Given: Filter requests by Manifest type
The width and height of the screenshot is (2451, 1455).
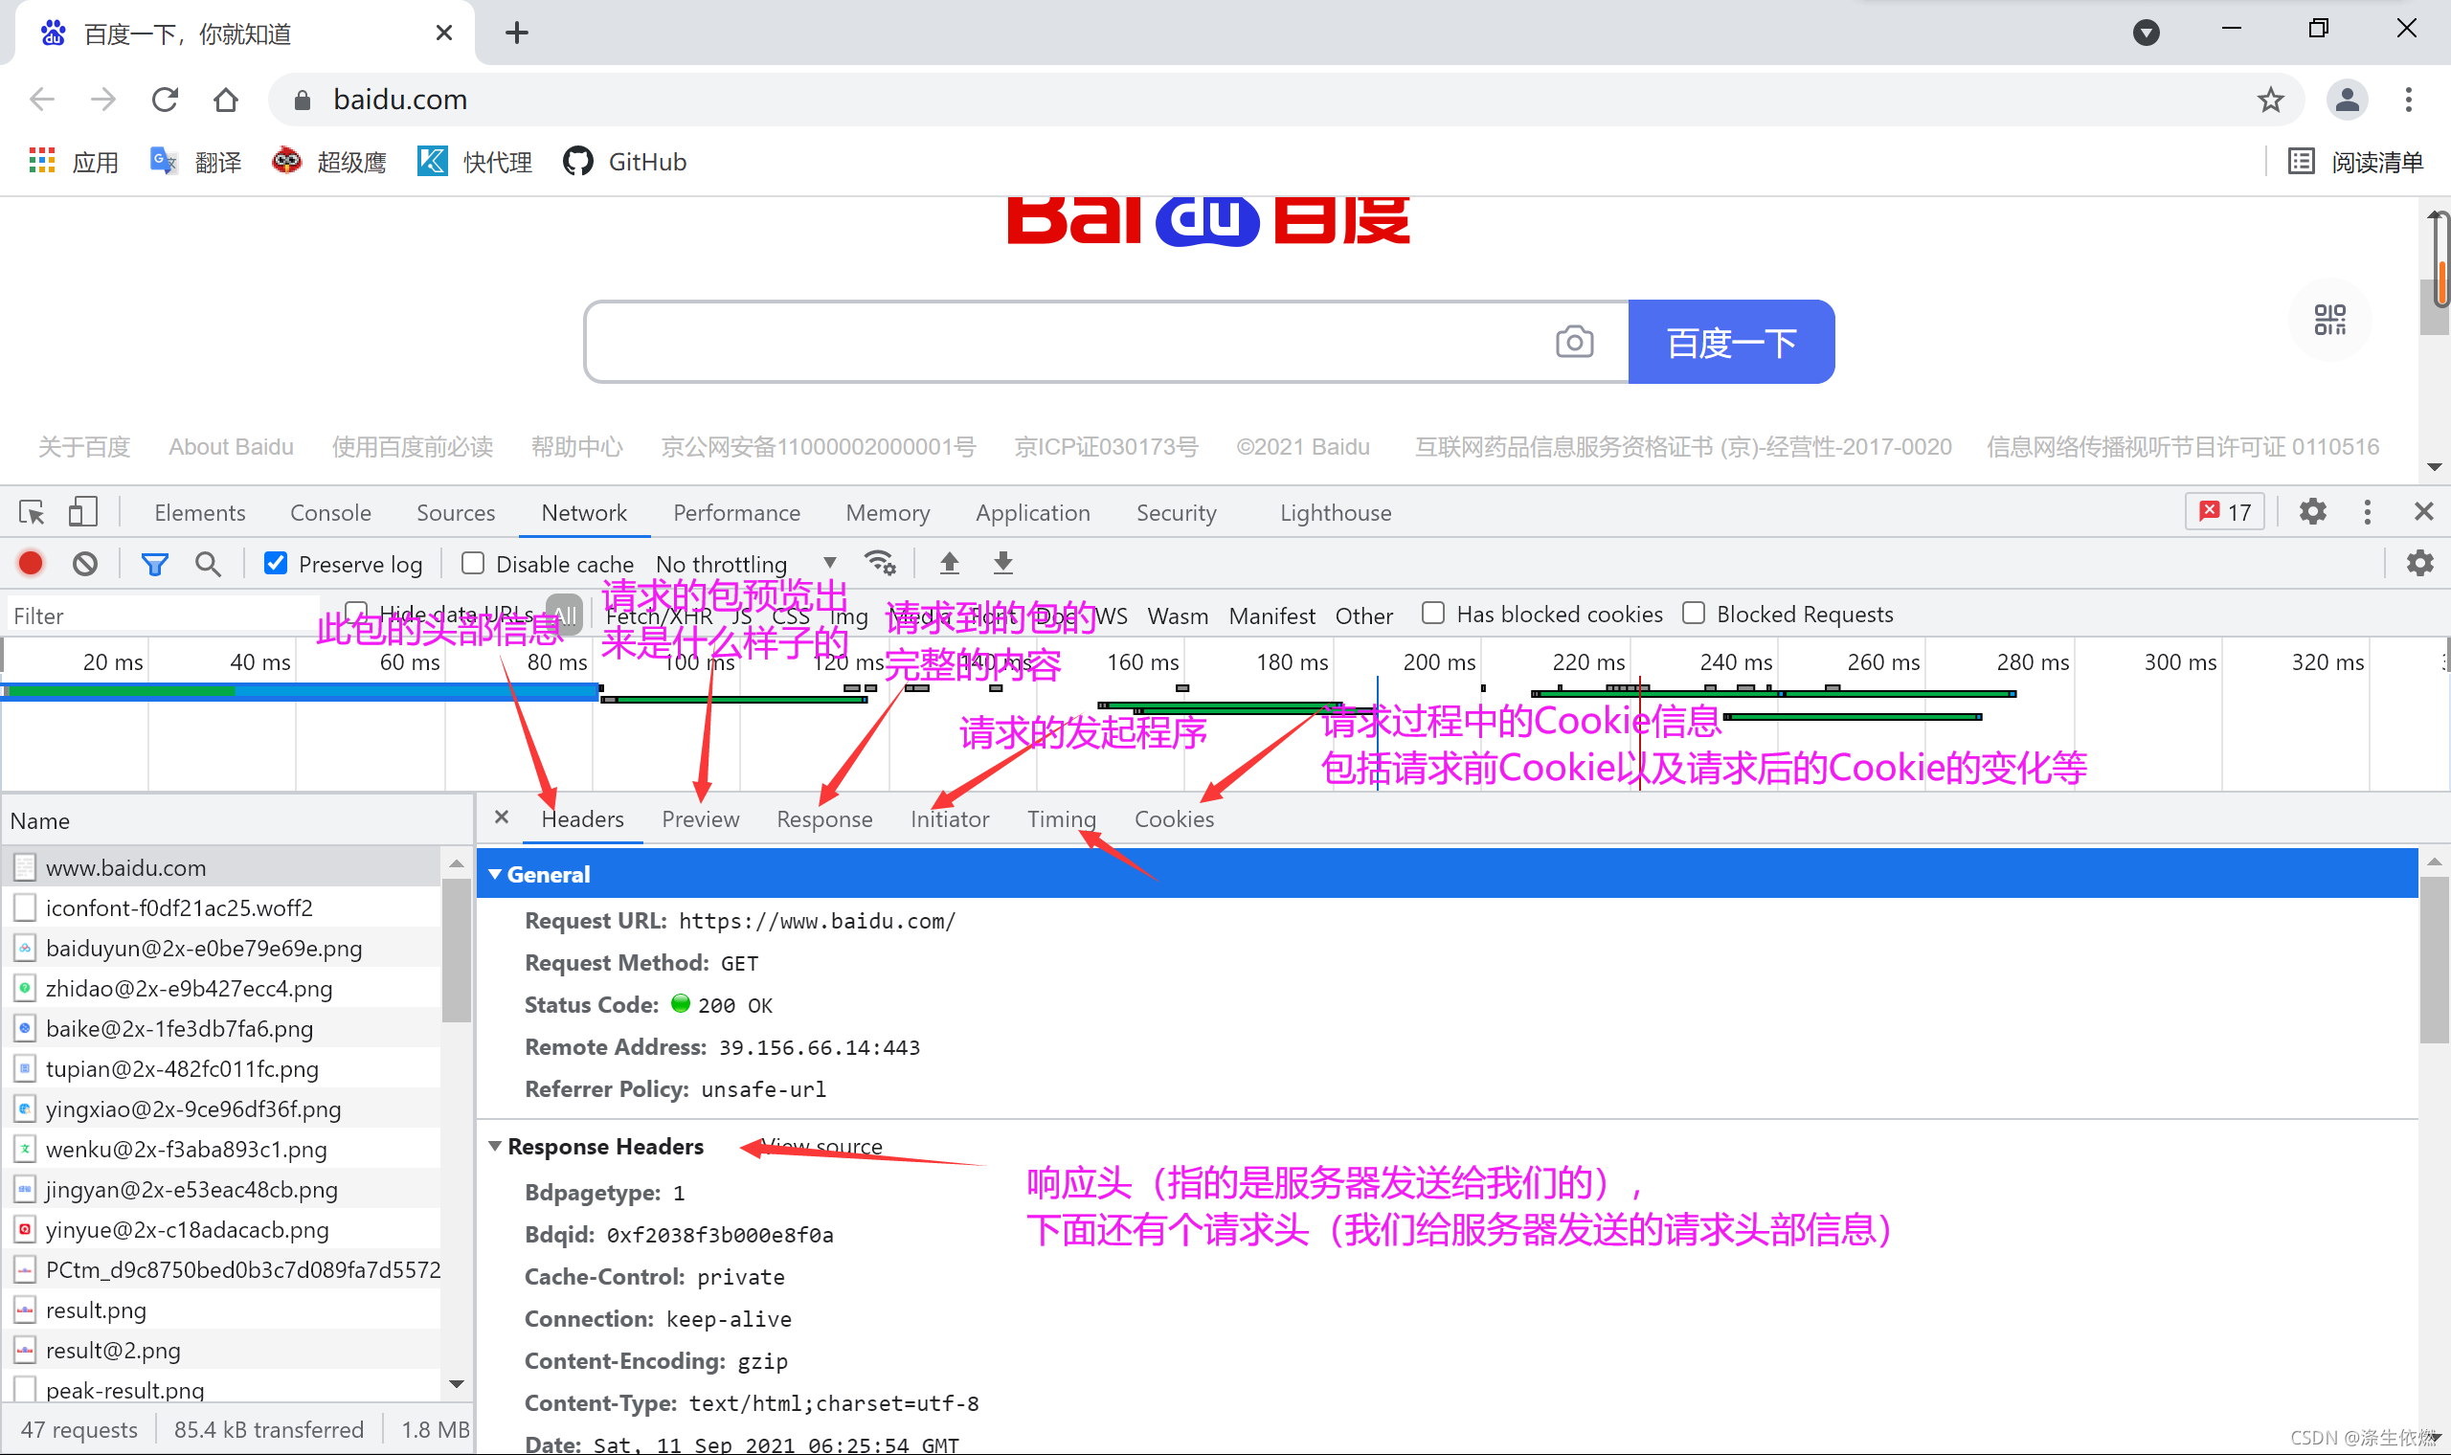Looking at the screenshot, I should coord(1271,616).
